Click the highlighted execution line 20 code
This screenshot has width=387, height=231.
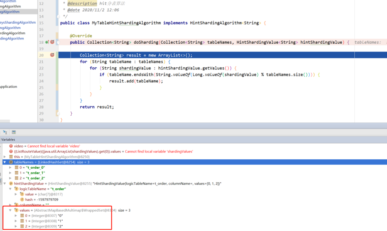tap(136, 55)
